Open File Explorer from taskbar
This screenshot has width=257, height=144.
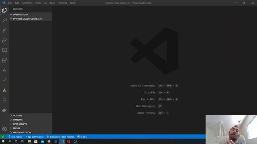29,141
